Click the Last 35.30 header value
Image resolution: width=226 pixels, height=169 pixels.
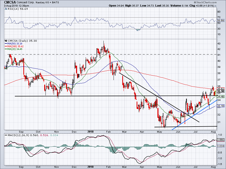tap(162, 6)
